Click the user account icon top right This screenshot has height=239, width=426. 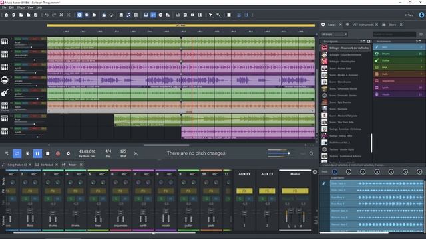tap(421, 15)
